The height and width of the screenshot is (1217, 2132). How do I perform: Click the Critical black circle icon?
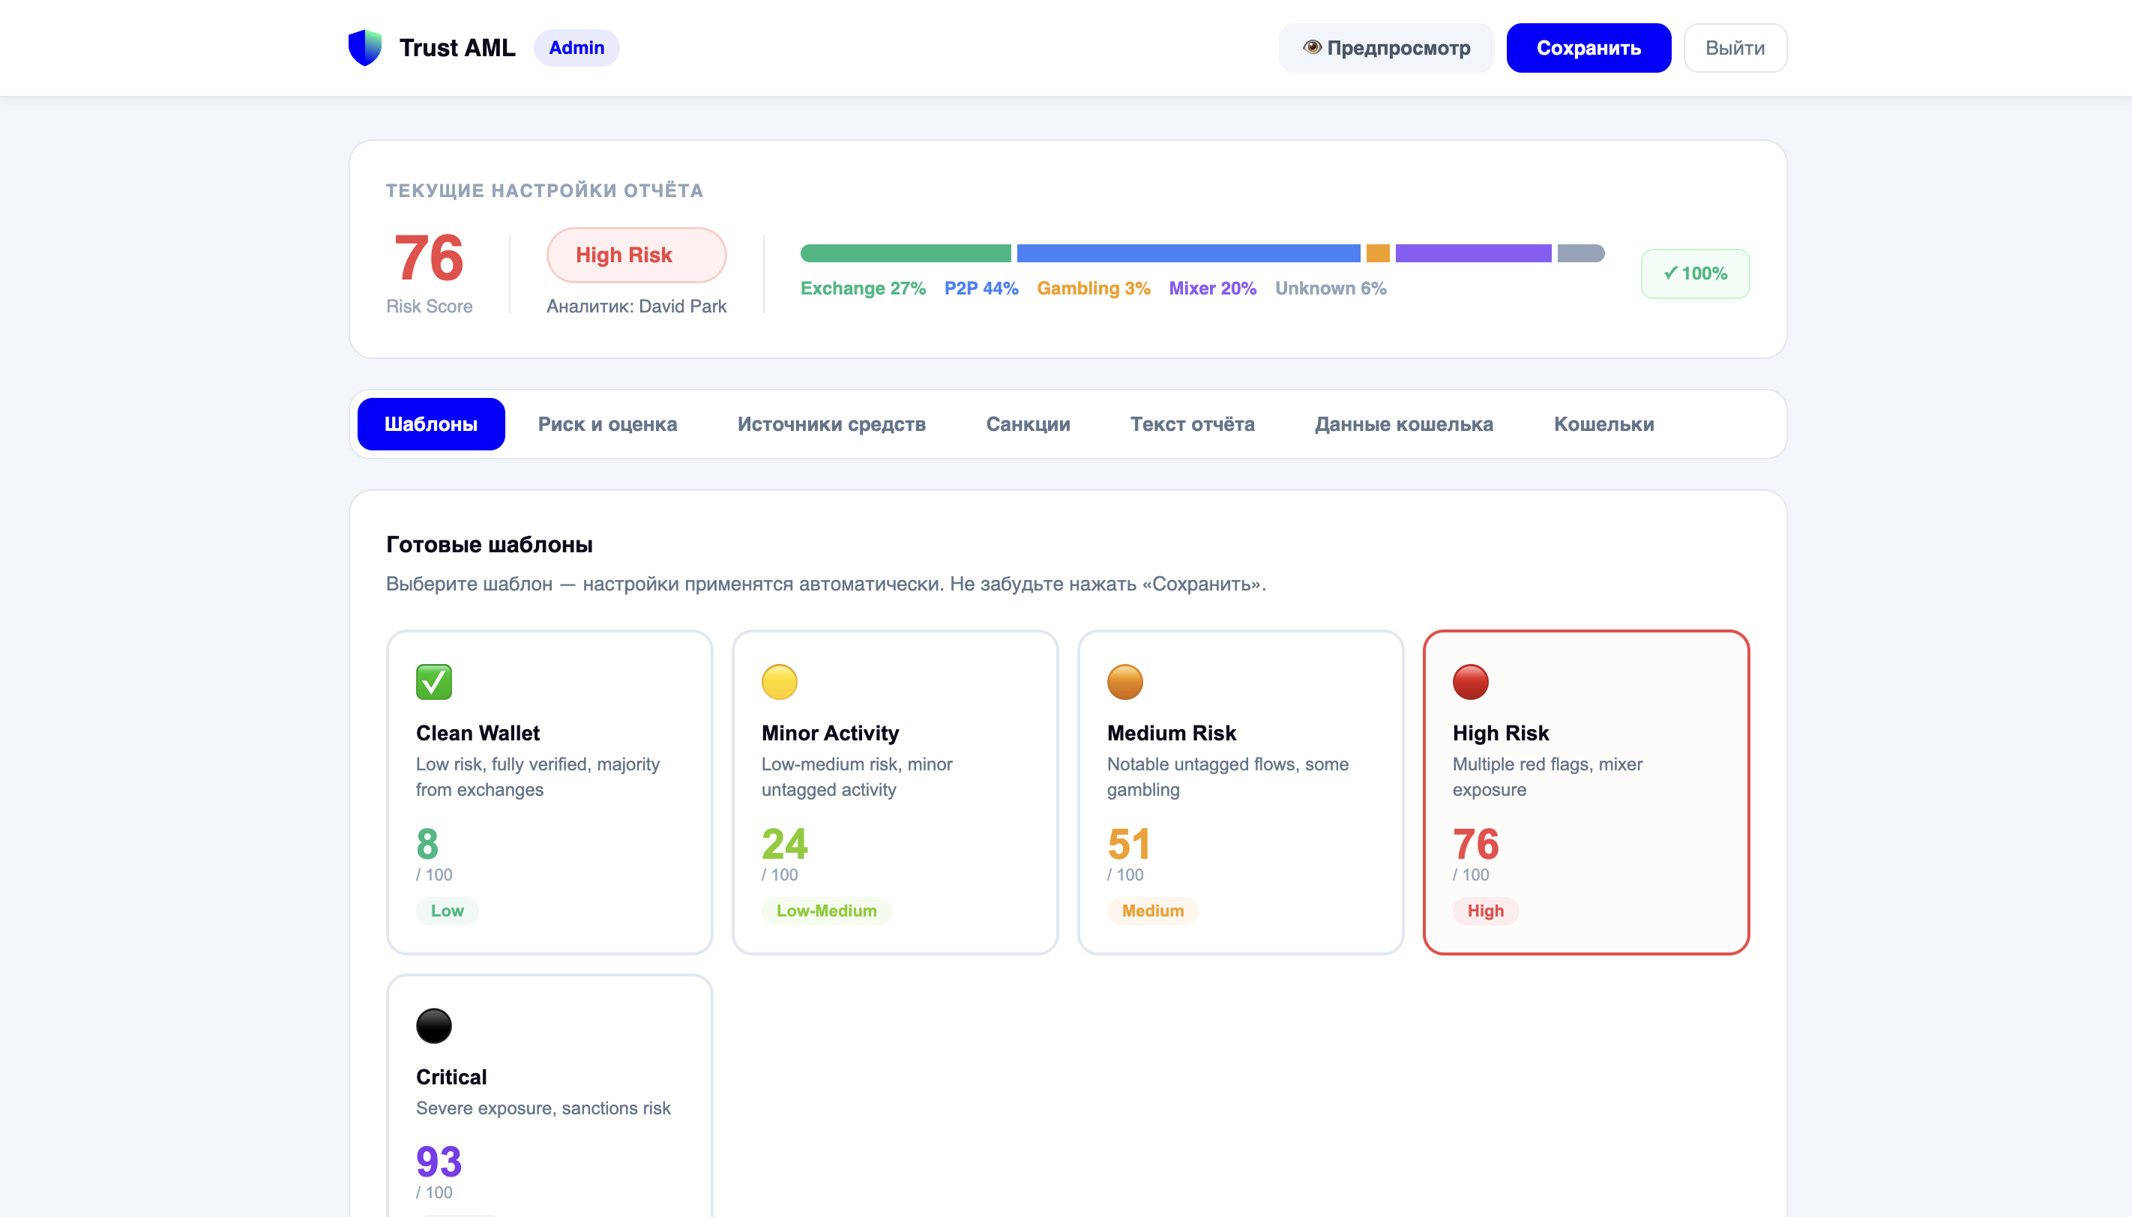pos(434,1026)
